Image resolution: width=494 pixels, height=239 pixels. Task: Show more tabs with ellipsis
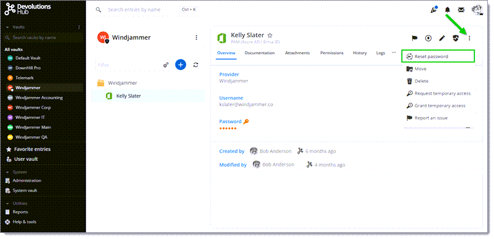click(x=393, y=52)
